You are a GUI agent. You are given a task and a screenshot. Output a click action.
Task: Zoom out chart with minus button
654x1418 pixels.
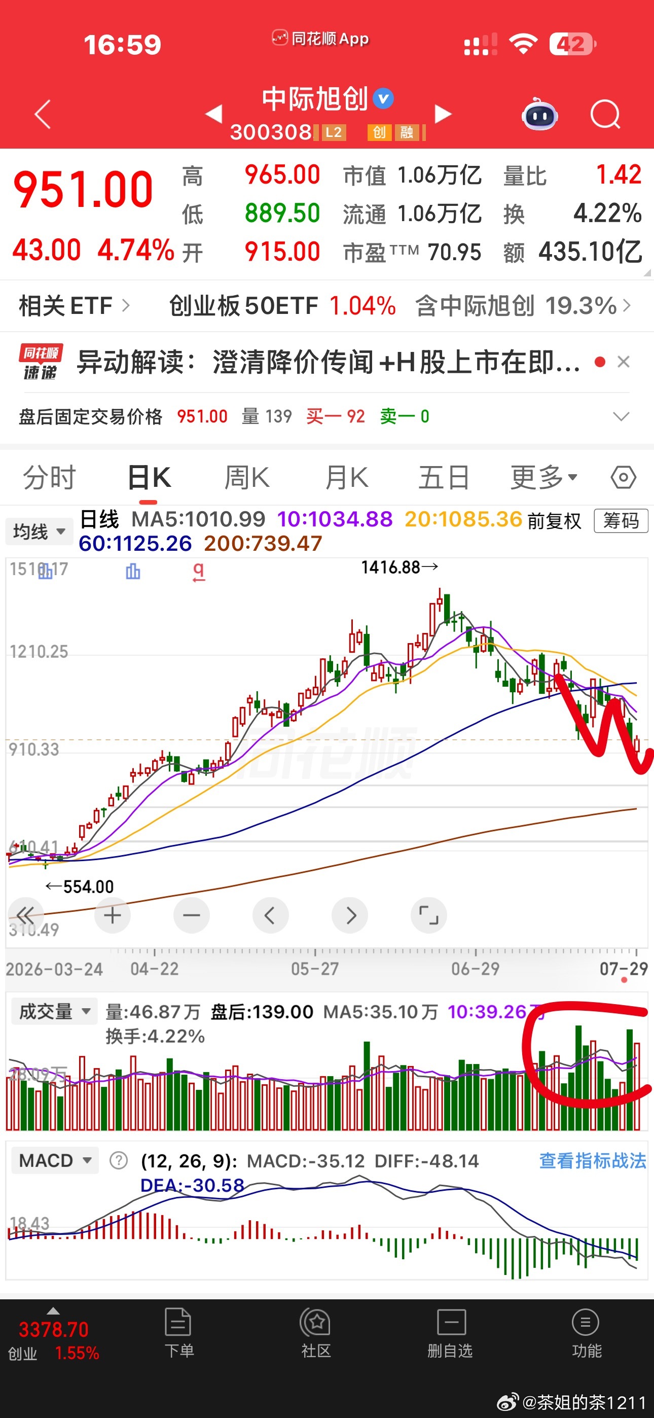[192, 915]
